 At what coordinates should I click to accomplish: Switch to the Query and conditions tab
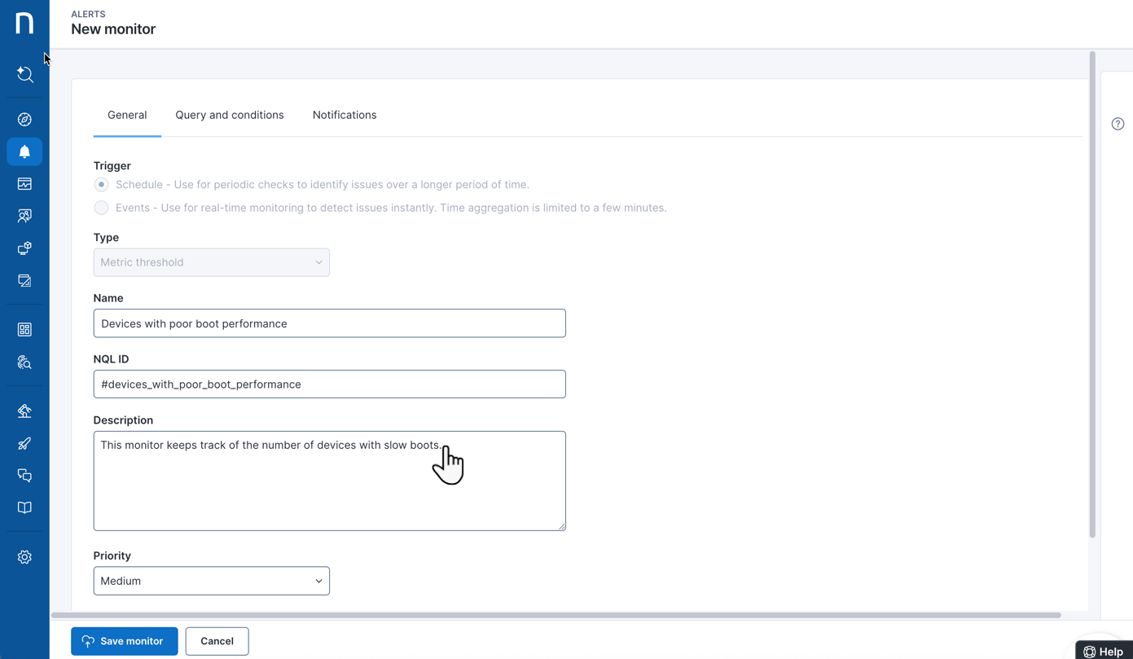click(230, 115)
